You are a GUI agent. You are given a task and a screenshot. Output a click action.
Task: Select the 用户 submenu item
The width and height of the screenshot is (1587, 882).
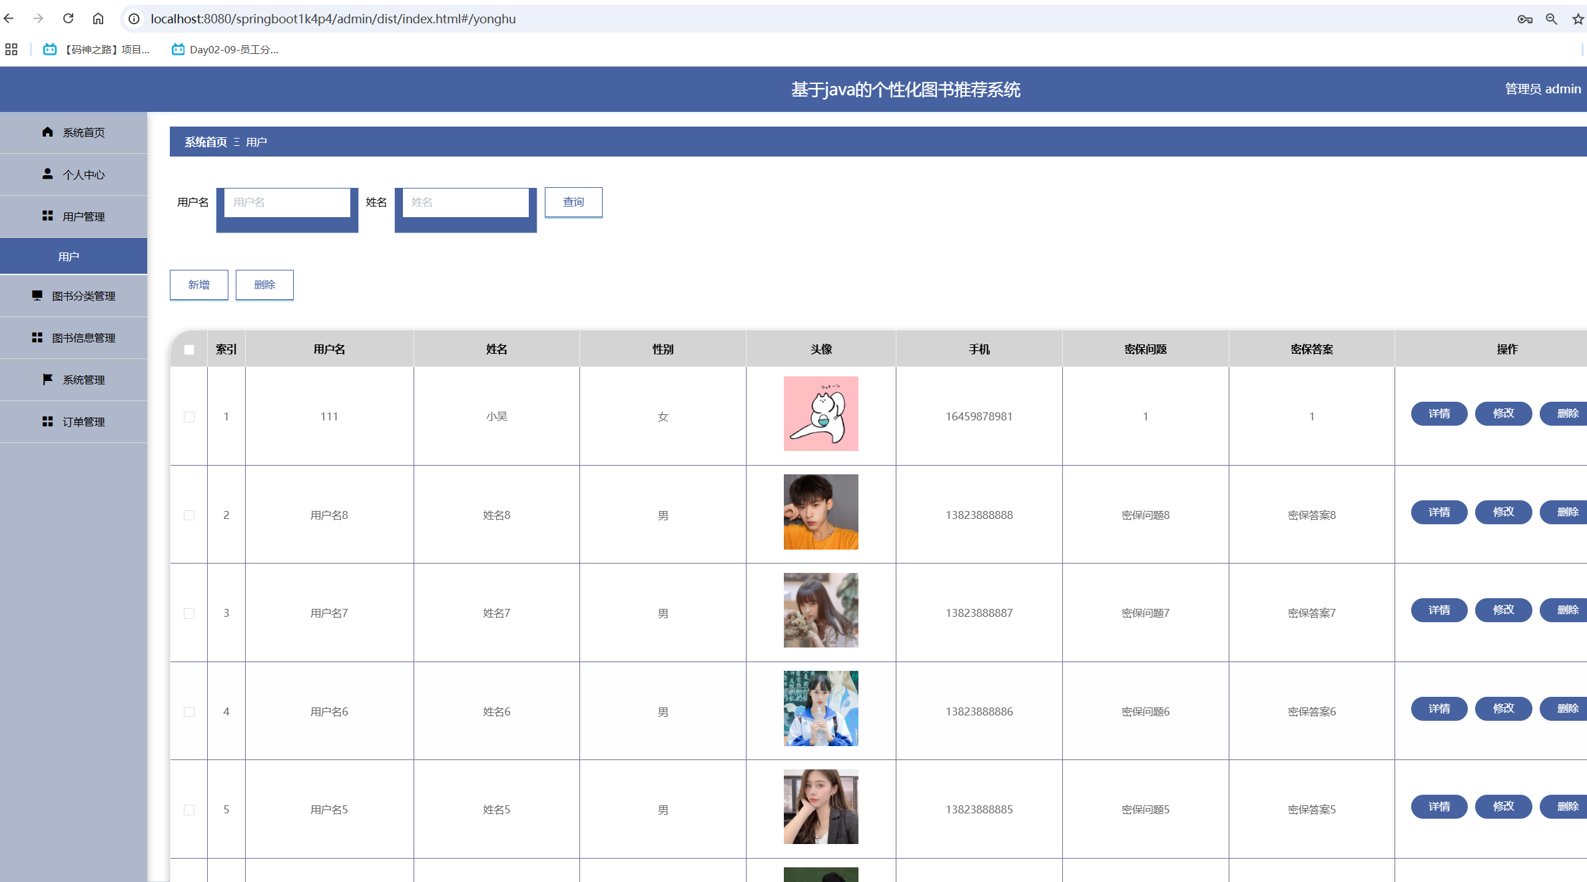pos(73,256)
